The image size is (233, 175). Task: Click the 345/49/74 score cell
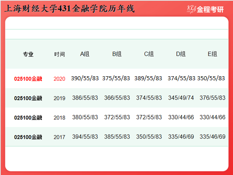tap(181, 98)
